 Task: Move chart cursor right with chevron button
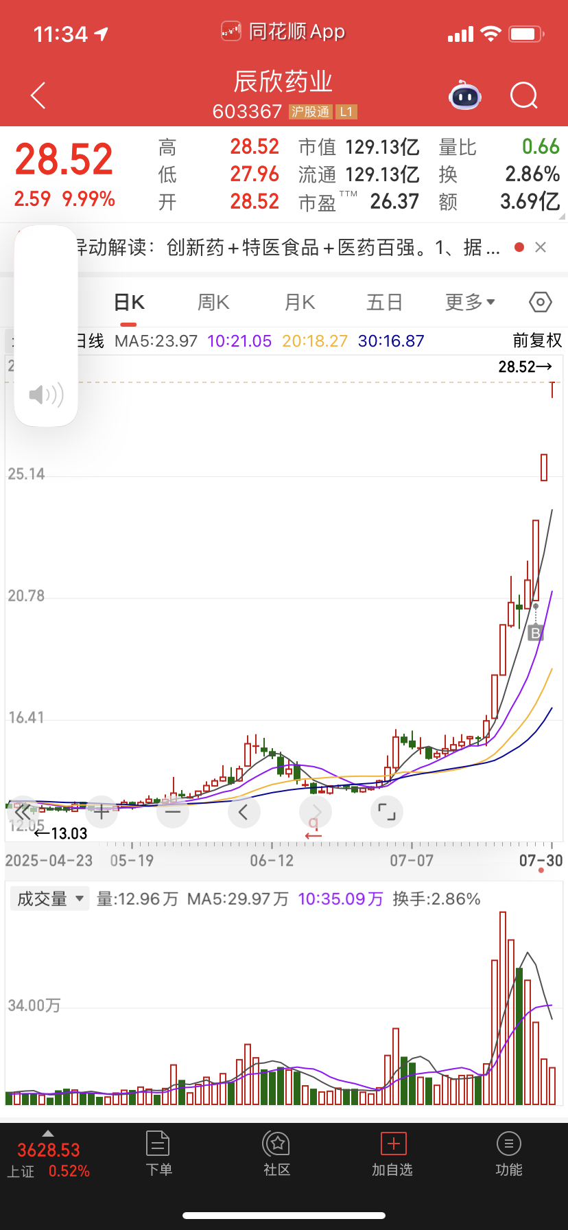click(316, 812)
